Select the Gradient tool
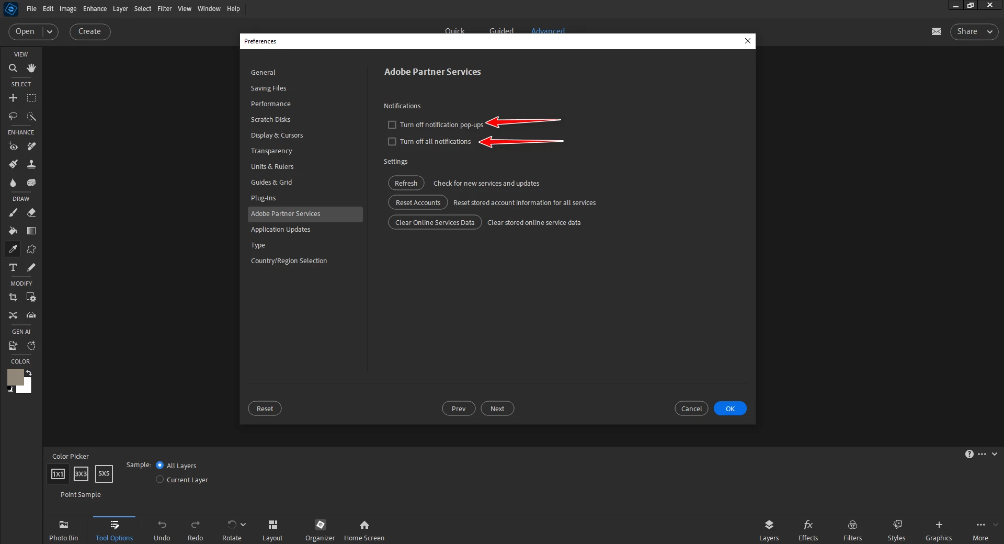 31,231
